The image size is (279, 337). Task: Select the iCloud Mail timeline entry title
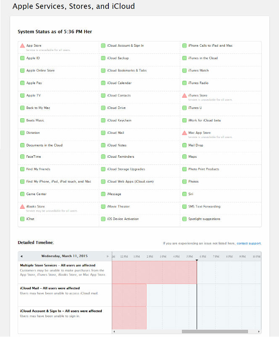[x=50, y=288]
